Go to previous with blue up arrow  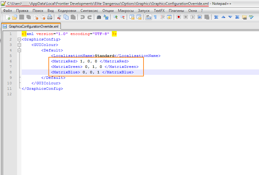pyautogui.click(x=223, y=17)
